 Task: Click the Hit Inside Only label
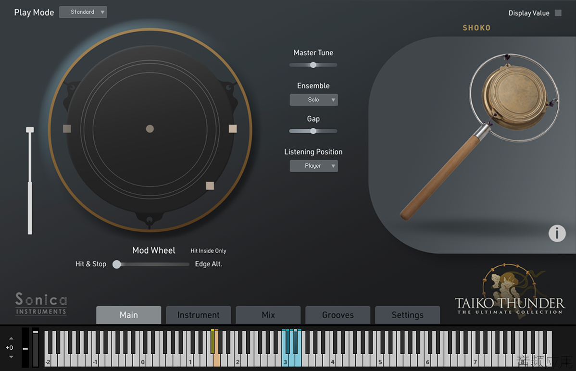click(208, 251)
